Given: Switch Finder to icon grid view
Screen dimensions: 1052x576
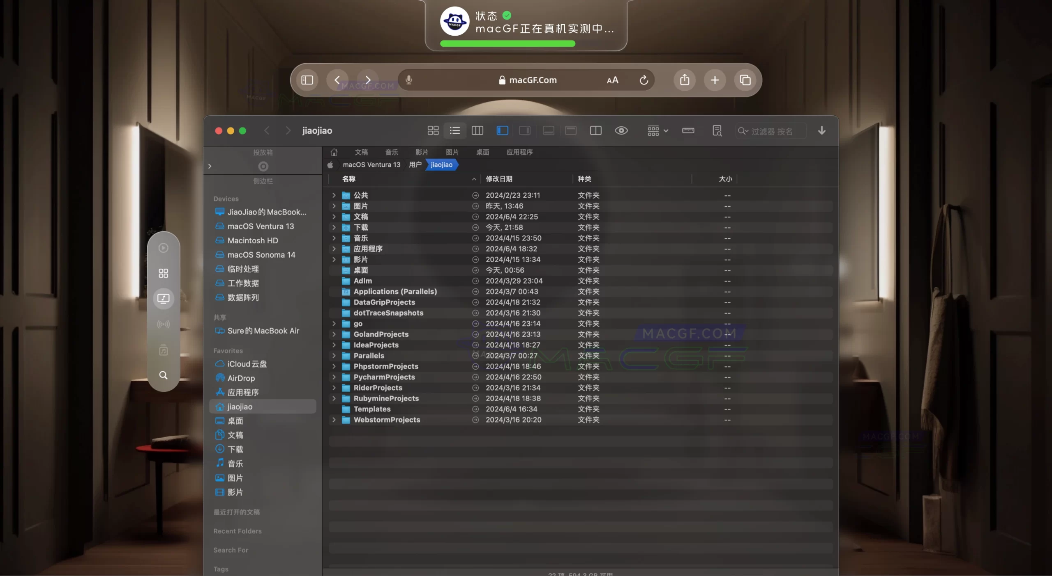Looking at the screenshot, I should (x=433, y=130).
